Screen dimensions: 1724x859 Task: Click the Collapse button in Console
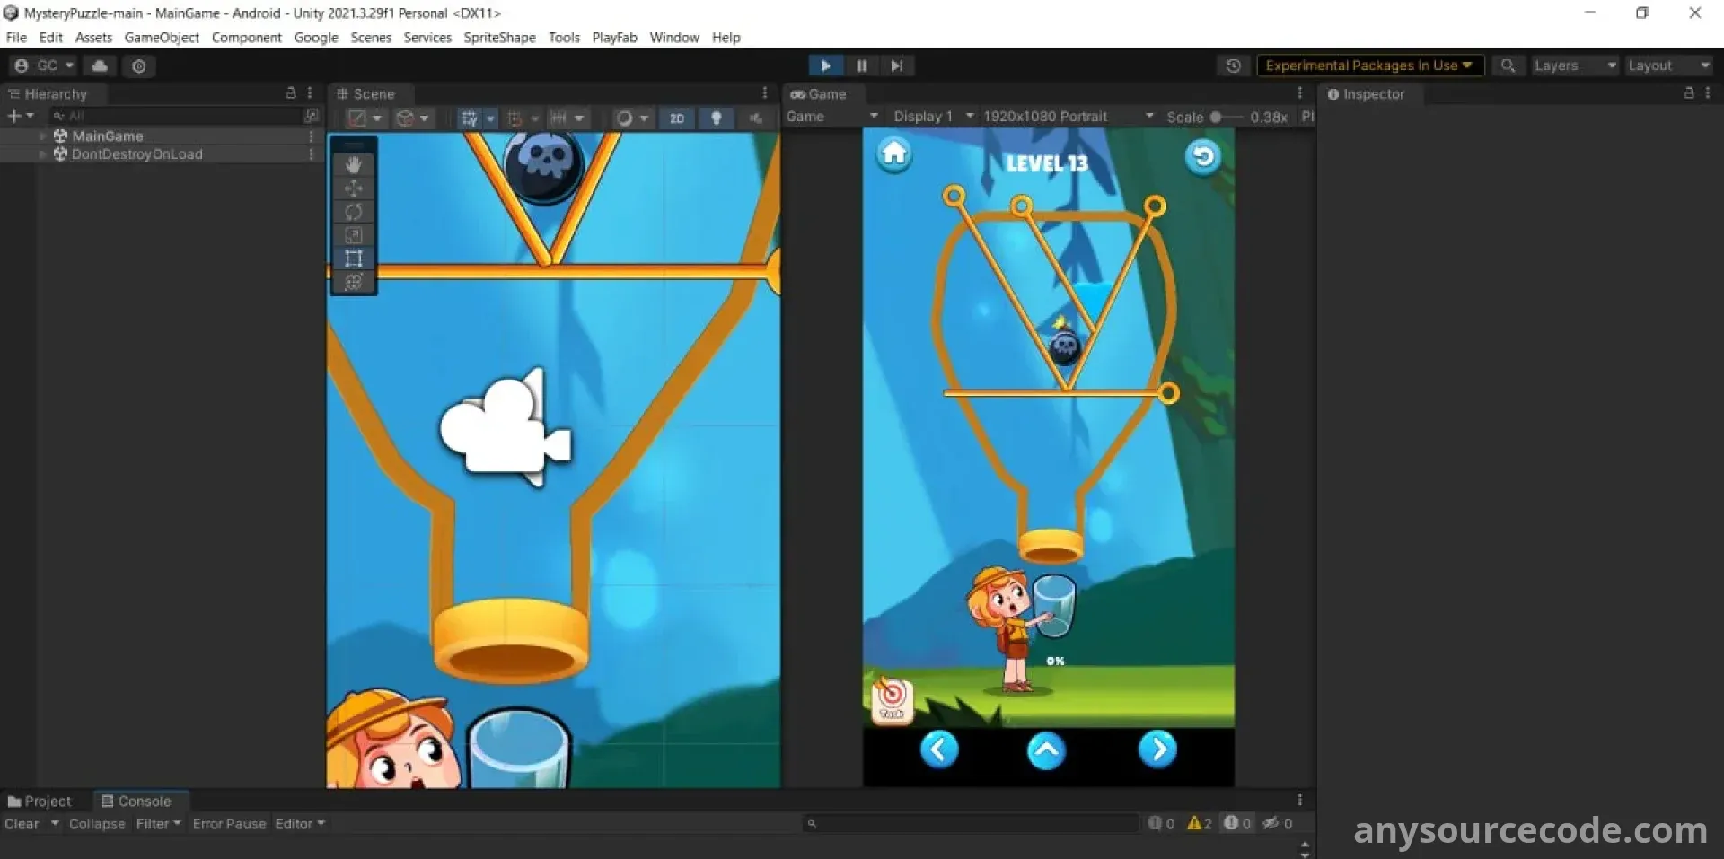[97, 824]
